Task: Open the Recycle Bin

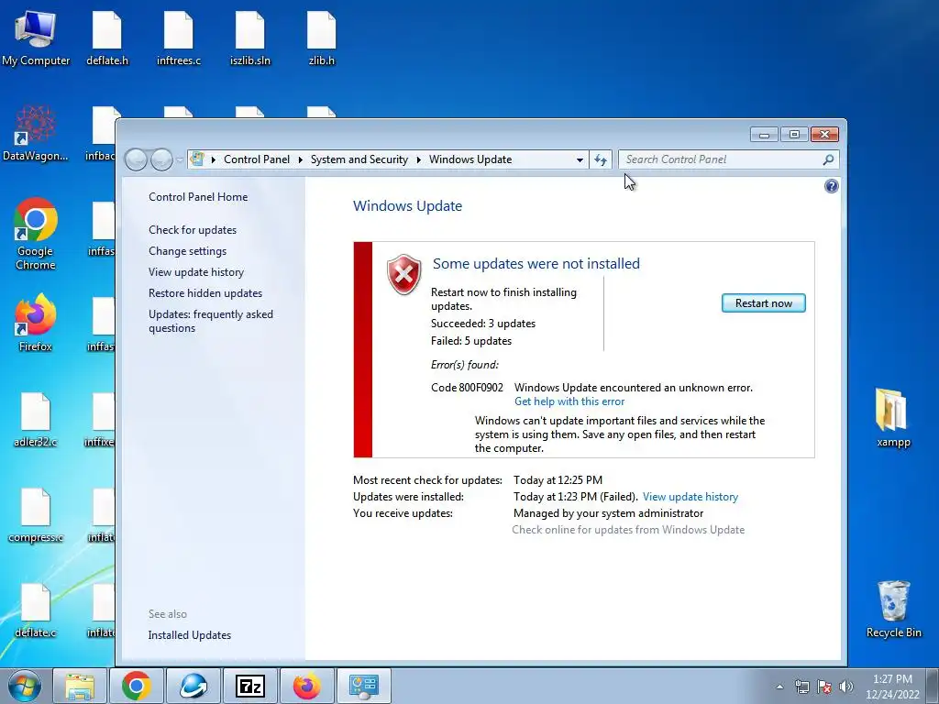Action: coord(893,609)
